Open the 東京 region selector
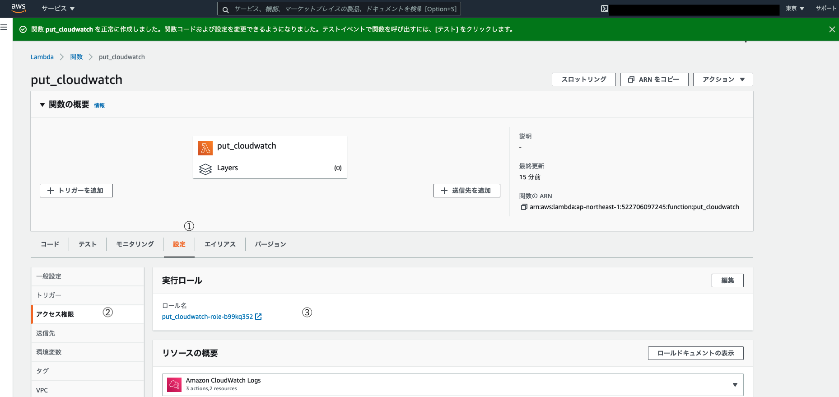This screenshot has width=839, height=397. pos(795,9)
